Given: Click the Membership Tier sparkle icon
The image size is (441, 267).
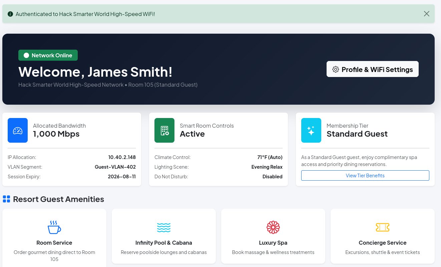Looking at the screenshot, I should [x=311, y=130].
